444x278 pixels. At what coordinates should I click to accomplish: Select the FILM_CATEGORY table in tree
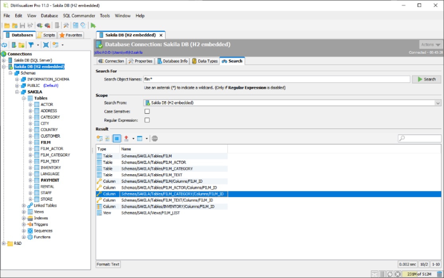point(55,155)
